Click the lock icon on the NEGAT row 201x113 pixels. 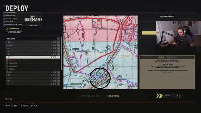pyautogui.click(x=52, y=84)
